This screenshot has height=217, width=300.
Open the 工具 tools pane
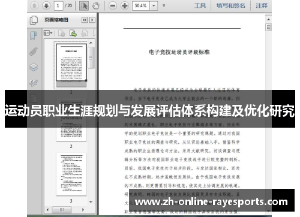200,5
